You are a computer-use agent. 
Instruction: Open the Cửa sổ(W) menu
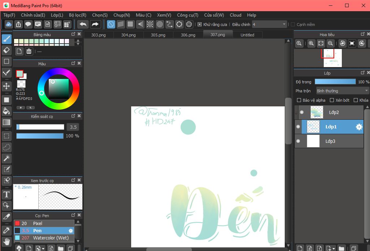tap(214, 15)
